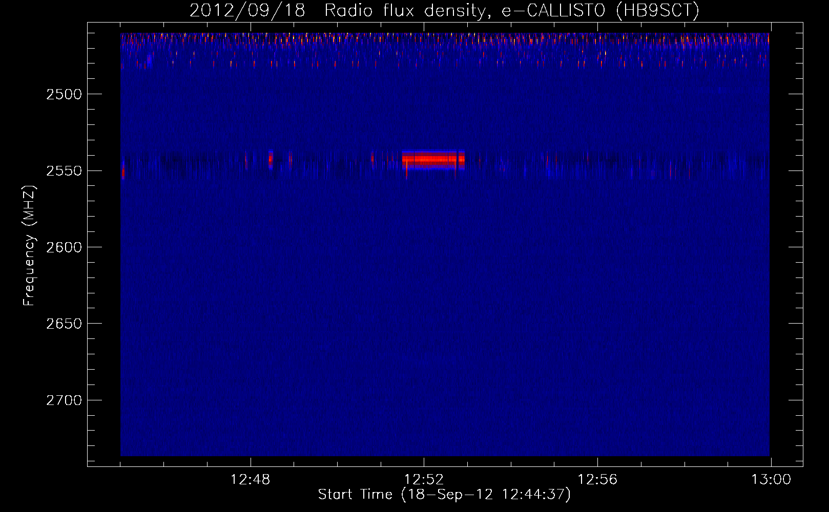Click the 12:52 time tick label
Viewport: 829px width, 512px height.
(x=424, y=480)
